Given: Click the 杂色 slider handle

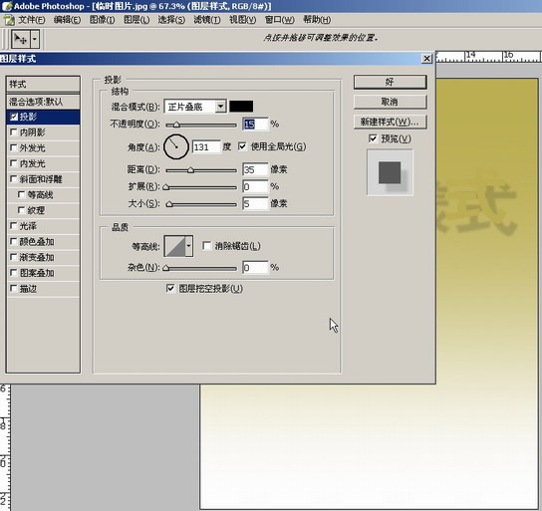Looking at the screenshot, I should (x=166, y=268).
